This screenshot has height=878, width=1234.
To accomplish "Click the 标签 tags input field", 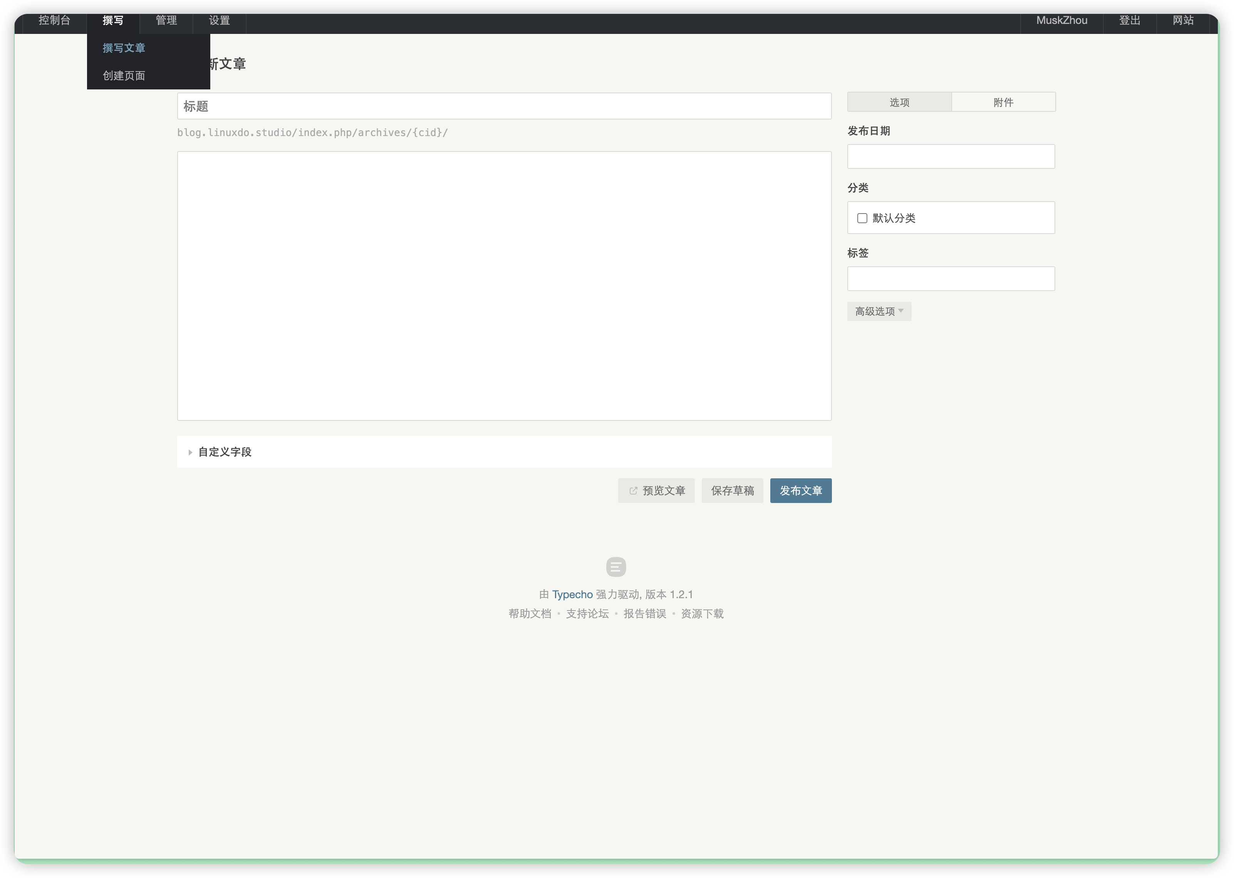I will coord(951,278).
